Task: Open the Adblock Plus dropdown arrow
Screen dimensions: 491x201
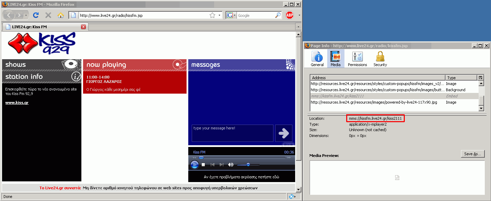Action: pos(299,15)
